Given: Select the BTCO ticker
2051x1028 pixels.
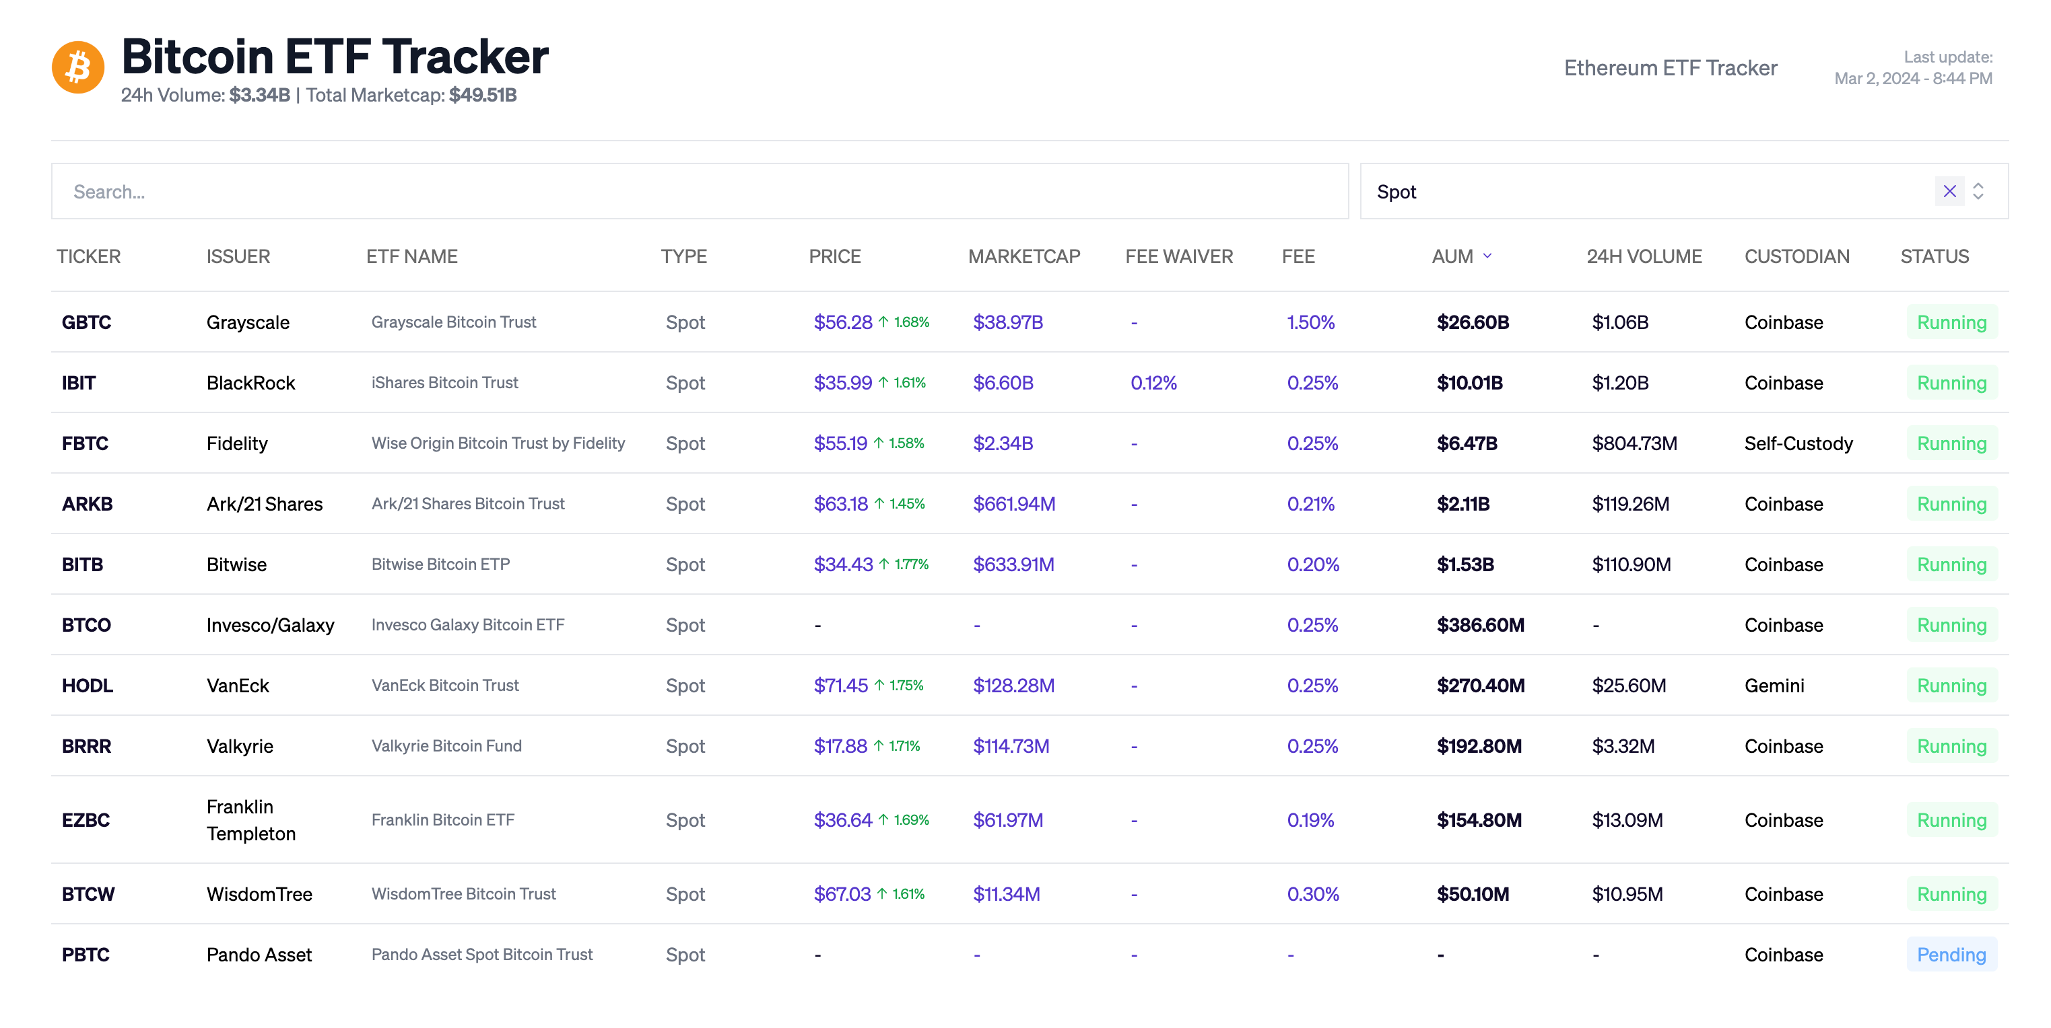Looking at the screenshot, I should coord(87,624).
